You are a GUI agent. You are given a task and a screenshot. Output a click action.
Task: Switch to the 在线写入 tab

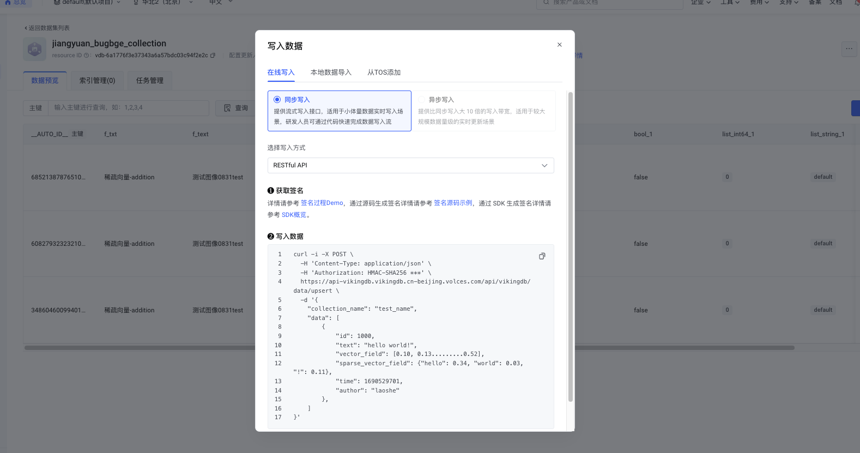281,73
